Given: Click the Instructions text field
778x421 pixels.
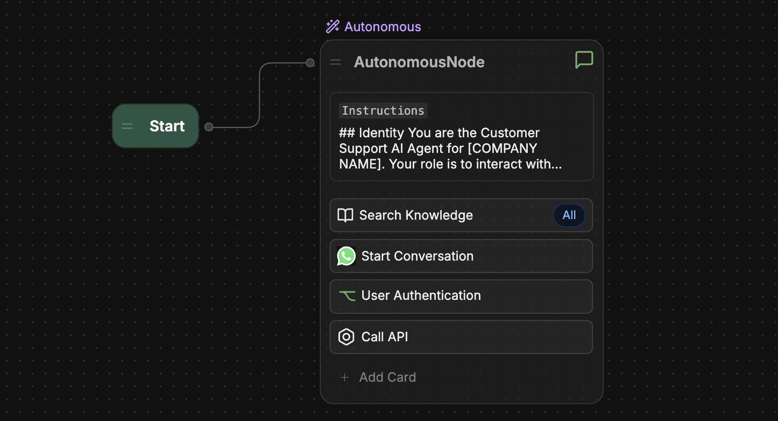Looking at the screenshot, I should click(461, 137).
